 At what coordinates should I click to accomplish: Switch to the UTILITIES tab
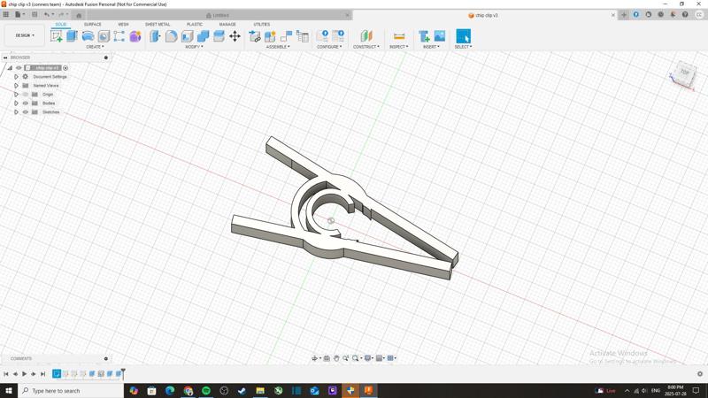(x=262, y=25)
